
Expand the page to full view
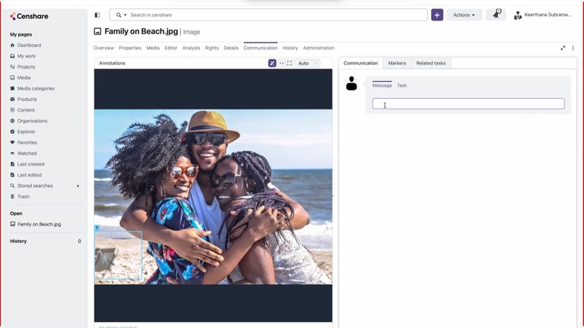[x=563, y=48]
